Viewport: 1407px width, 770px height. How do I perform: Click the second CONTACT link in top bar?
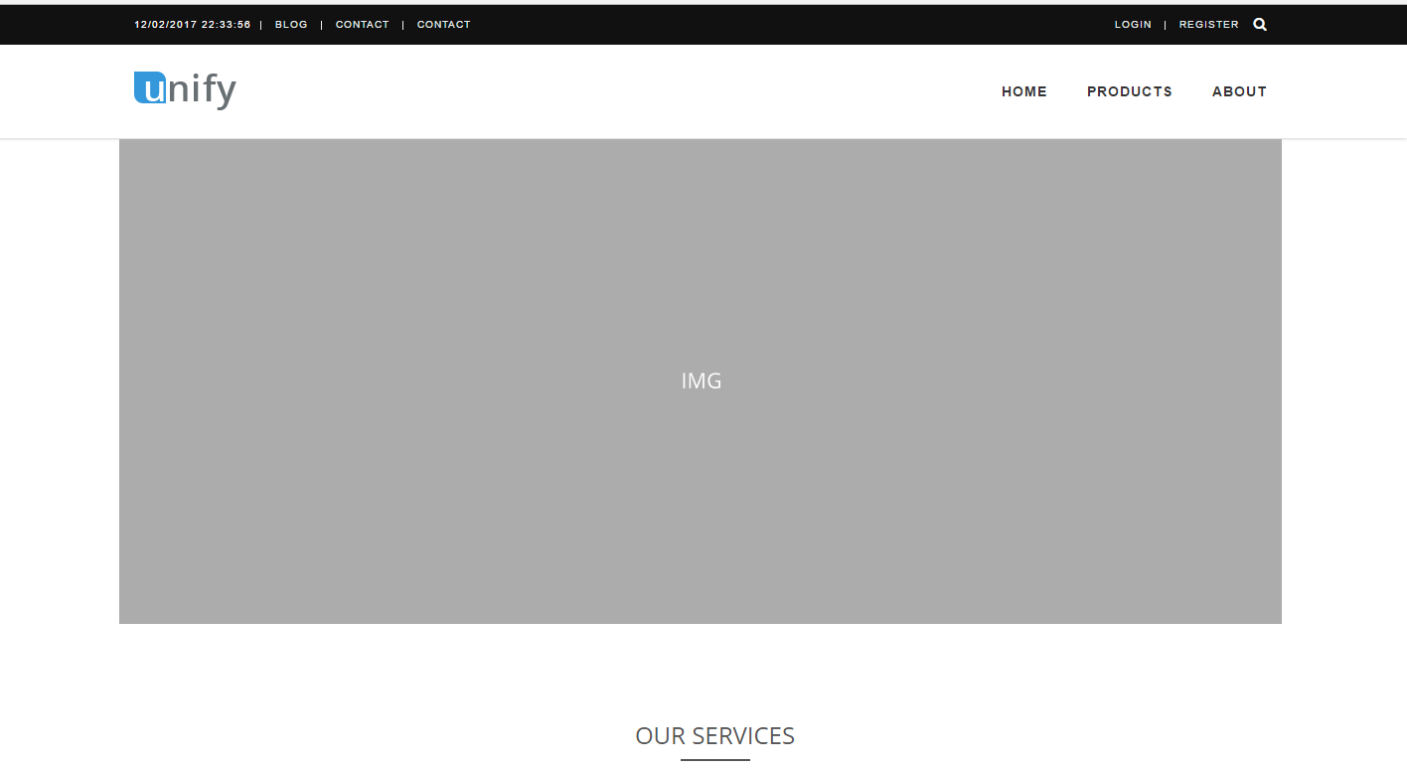(x=443, y=25)
